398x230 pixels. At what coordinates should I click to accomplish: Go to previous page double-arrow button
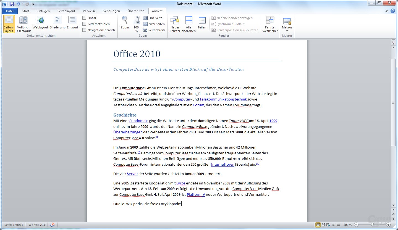point(393,210)
